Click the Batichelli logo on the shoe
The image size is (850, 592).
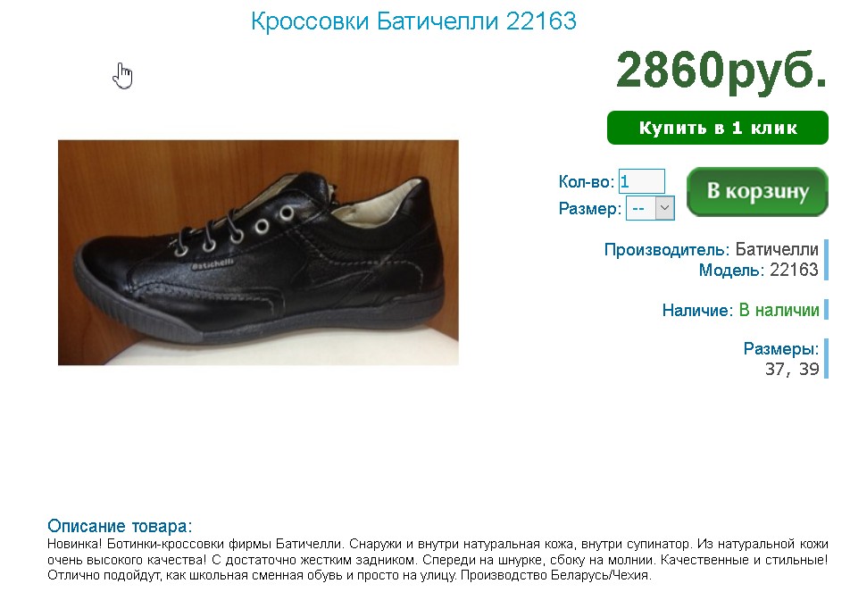coord(212,264)
